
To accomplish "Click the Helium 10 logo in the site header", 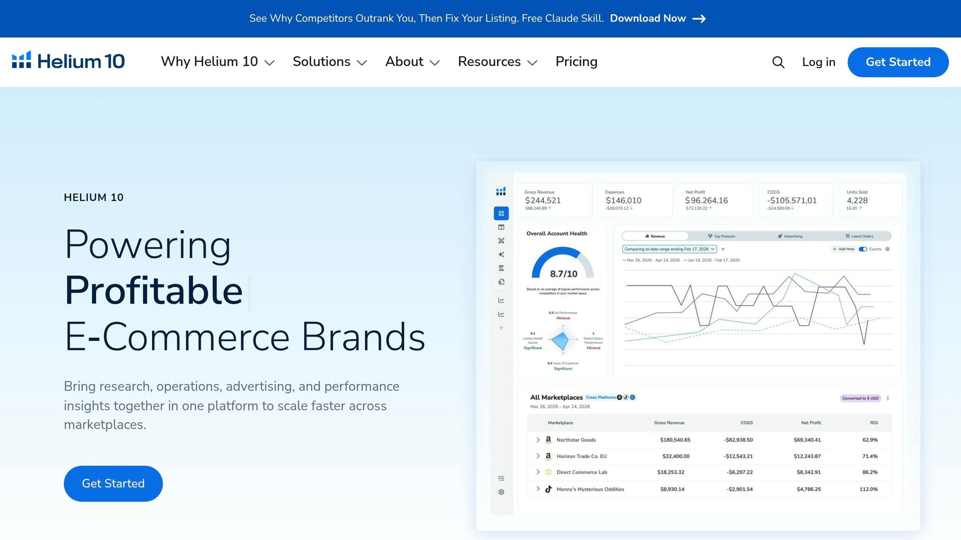I will [x=69, y=61].
